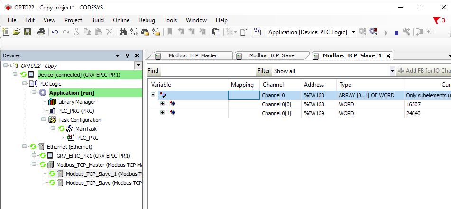Click the Redo arrow icon

[x=66, y=32]
